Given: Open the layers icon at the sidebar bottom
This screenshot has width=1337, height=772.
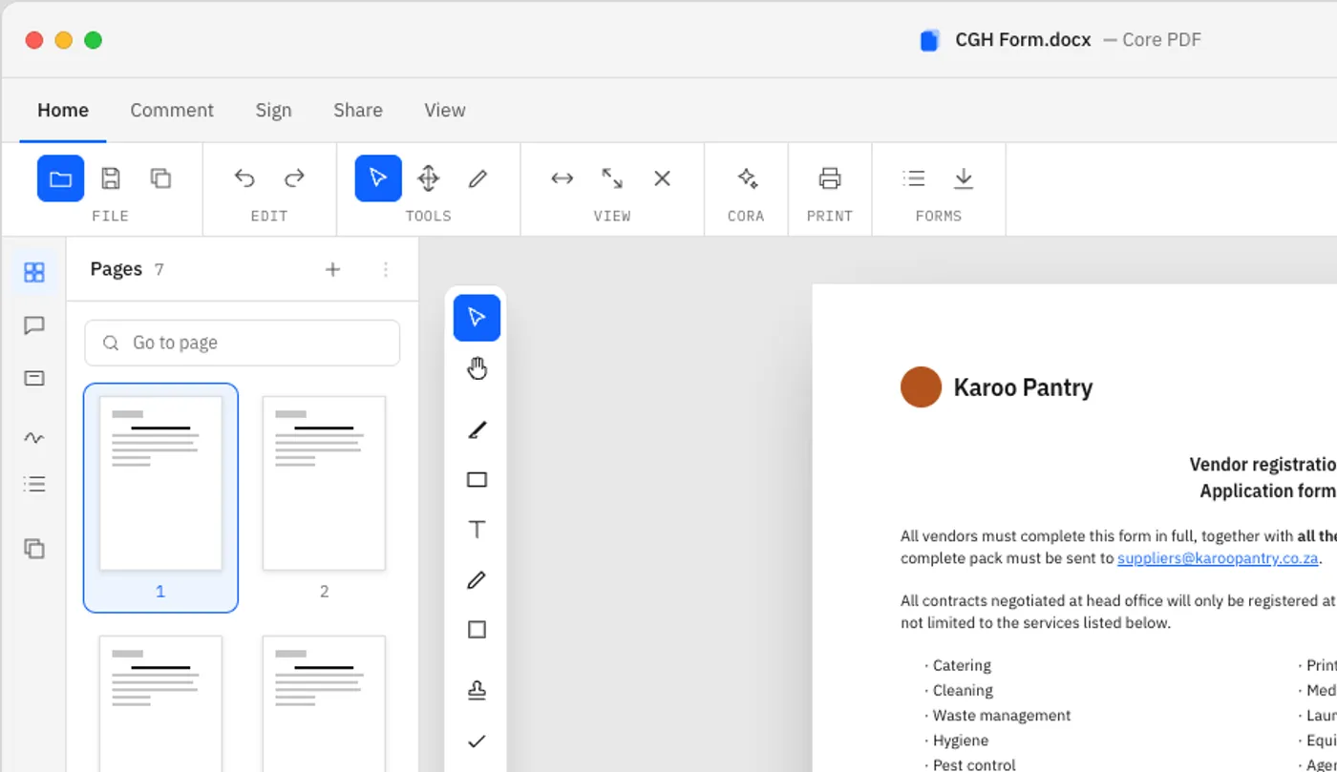Looking at the screenshot, I should click(x=34, y=549).
